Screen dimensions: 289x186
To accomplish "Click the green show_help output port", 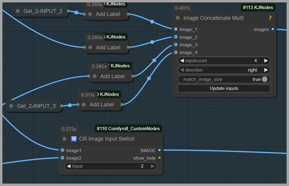I will [x=159, y=158].
